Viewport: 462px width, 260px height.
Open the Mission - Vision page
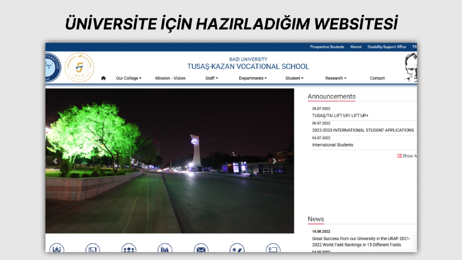point(170,78)
